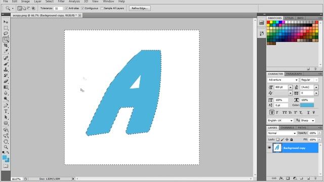The height and width of the screenshot is (182, 324).
Task: Switch to the Channels tab
Action: click(x=287, y=128)
